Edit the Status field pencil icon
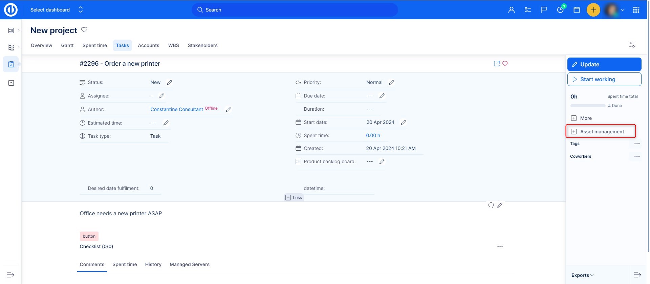The image size is (650, 284). 170,82
